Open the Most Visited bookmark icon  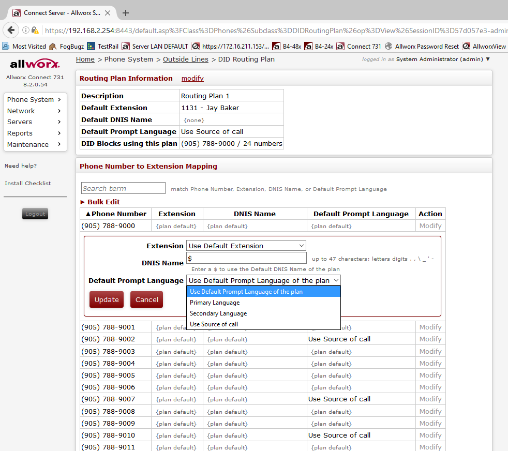click(6, 47)
